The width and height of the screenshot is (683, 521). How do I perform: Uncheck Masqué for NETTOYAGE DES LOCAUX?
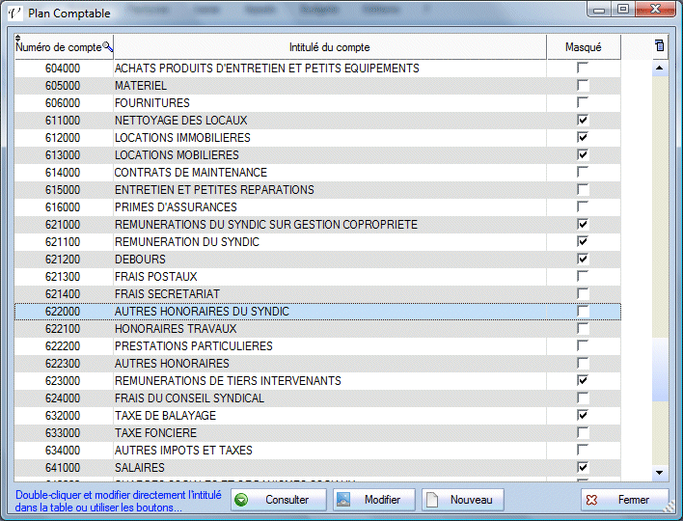click(583, 121)
